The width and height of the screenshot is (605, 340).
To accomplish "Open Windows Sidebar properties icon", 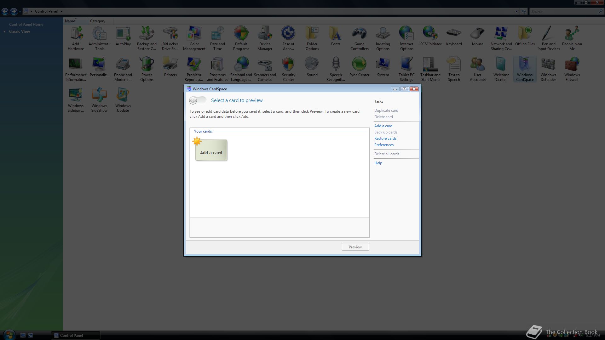I will pos(76,100).
